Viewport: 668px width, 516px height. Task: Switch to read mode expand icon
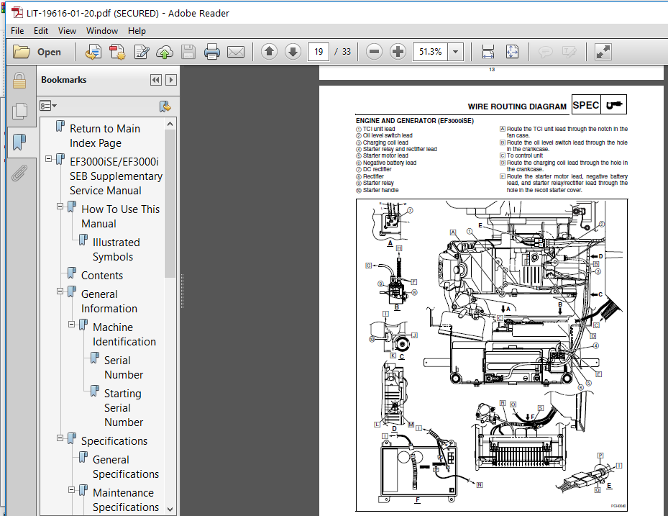[x=603, y=52]
